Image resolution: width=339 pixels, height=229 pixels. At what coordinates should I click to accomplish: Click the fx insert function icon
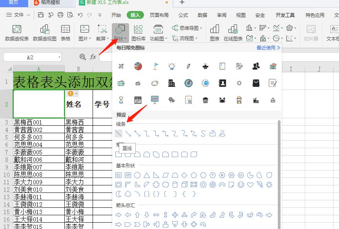click(x=93, y=57)
